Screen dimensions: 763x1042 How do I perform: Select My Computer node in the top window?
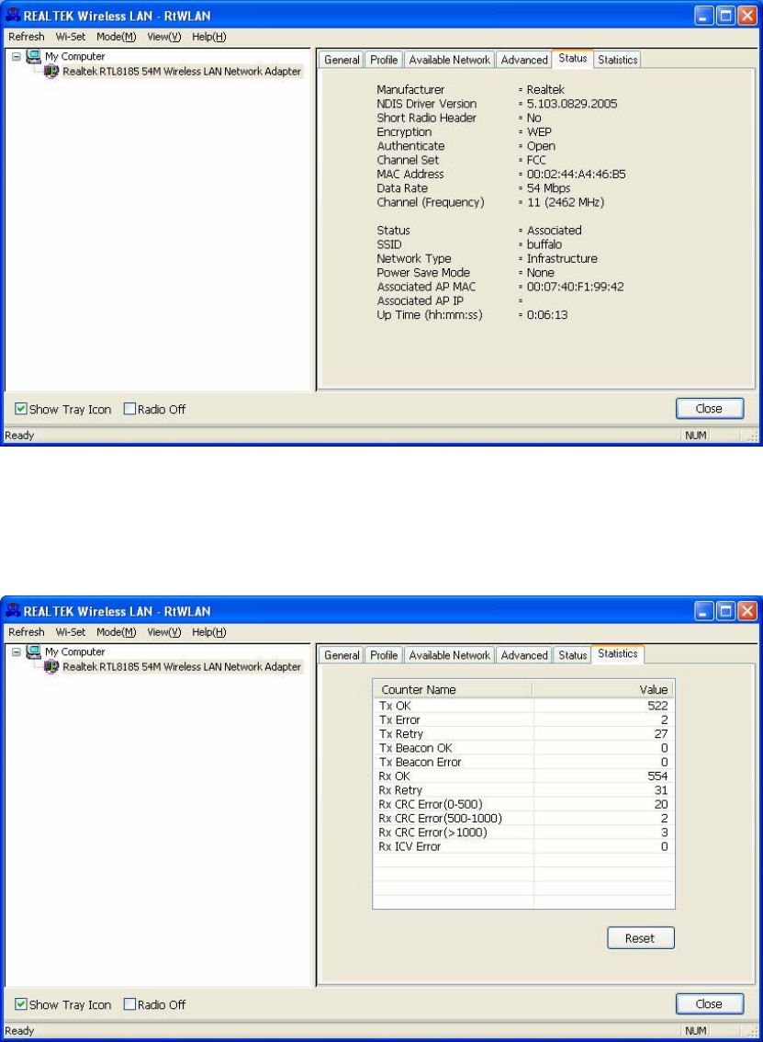coord(75,56)
